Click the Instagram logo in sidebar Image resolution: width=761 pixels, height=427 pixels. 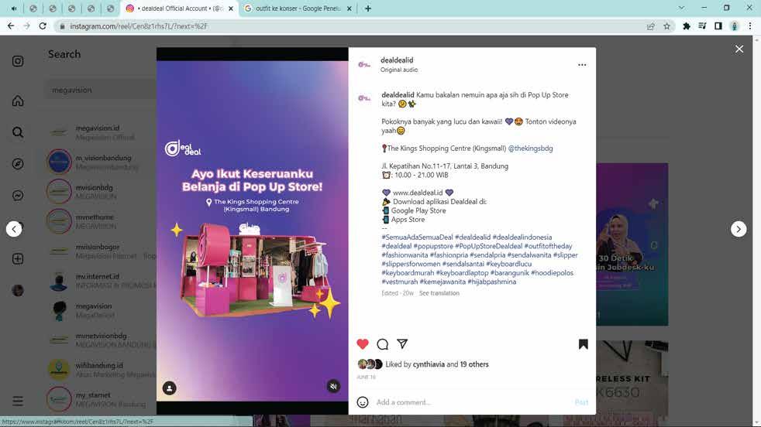coord(18,61)
